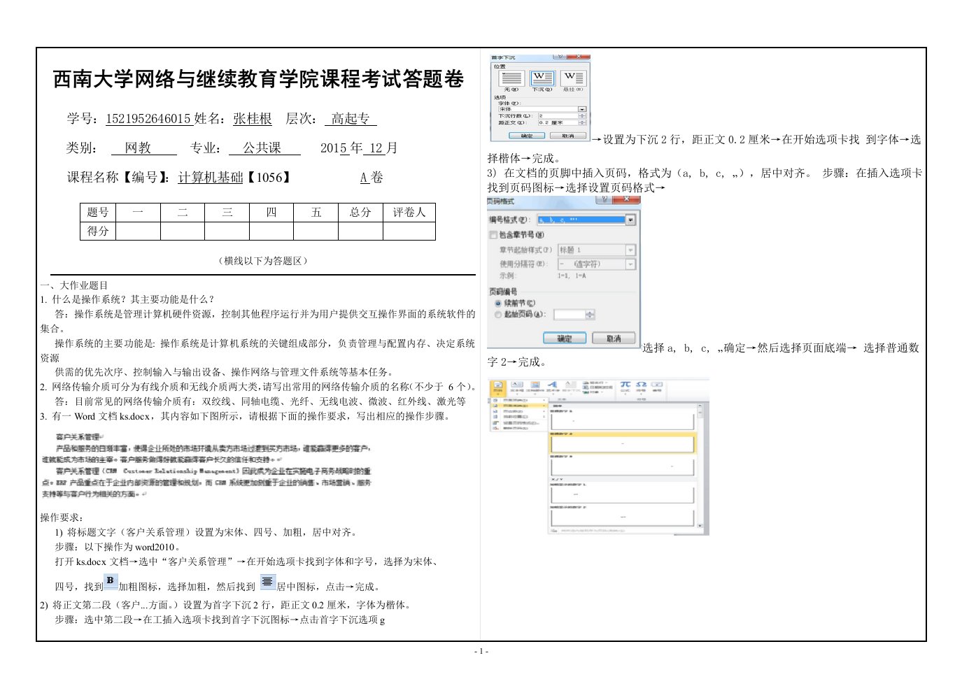Choose the format page numbers menu entry
The image size is (962, 679).
click(518, 423)
